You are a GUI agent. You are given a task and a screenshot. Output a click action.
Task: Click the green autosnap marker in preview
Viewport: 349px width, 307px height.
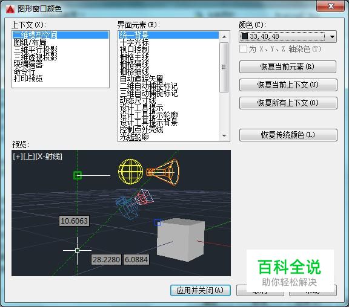(x=78, y=175)
